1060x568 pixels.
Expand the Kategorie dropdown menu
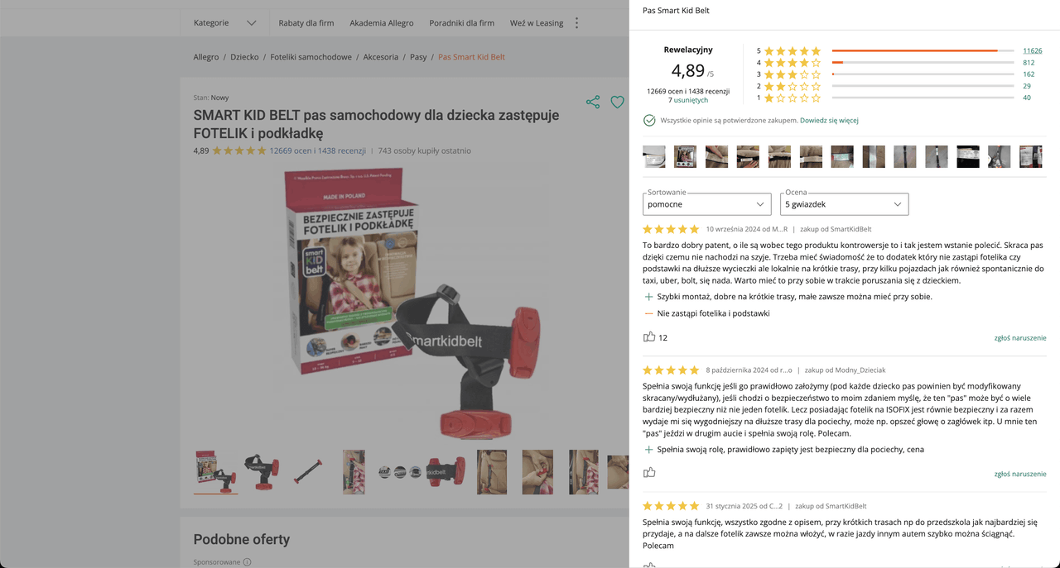coord(225,23)
